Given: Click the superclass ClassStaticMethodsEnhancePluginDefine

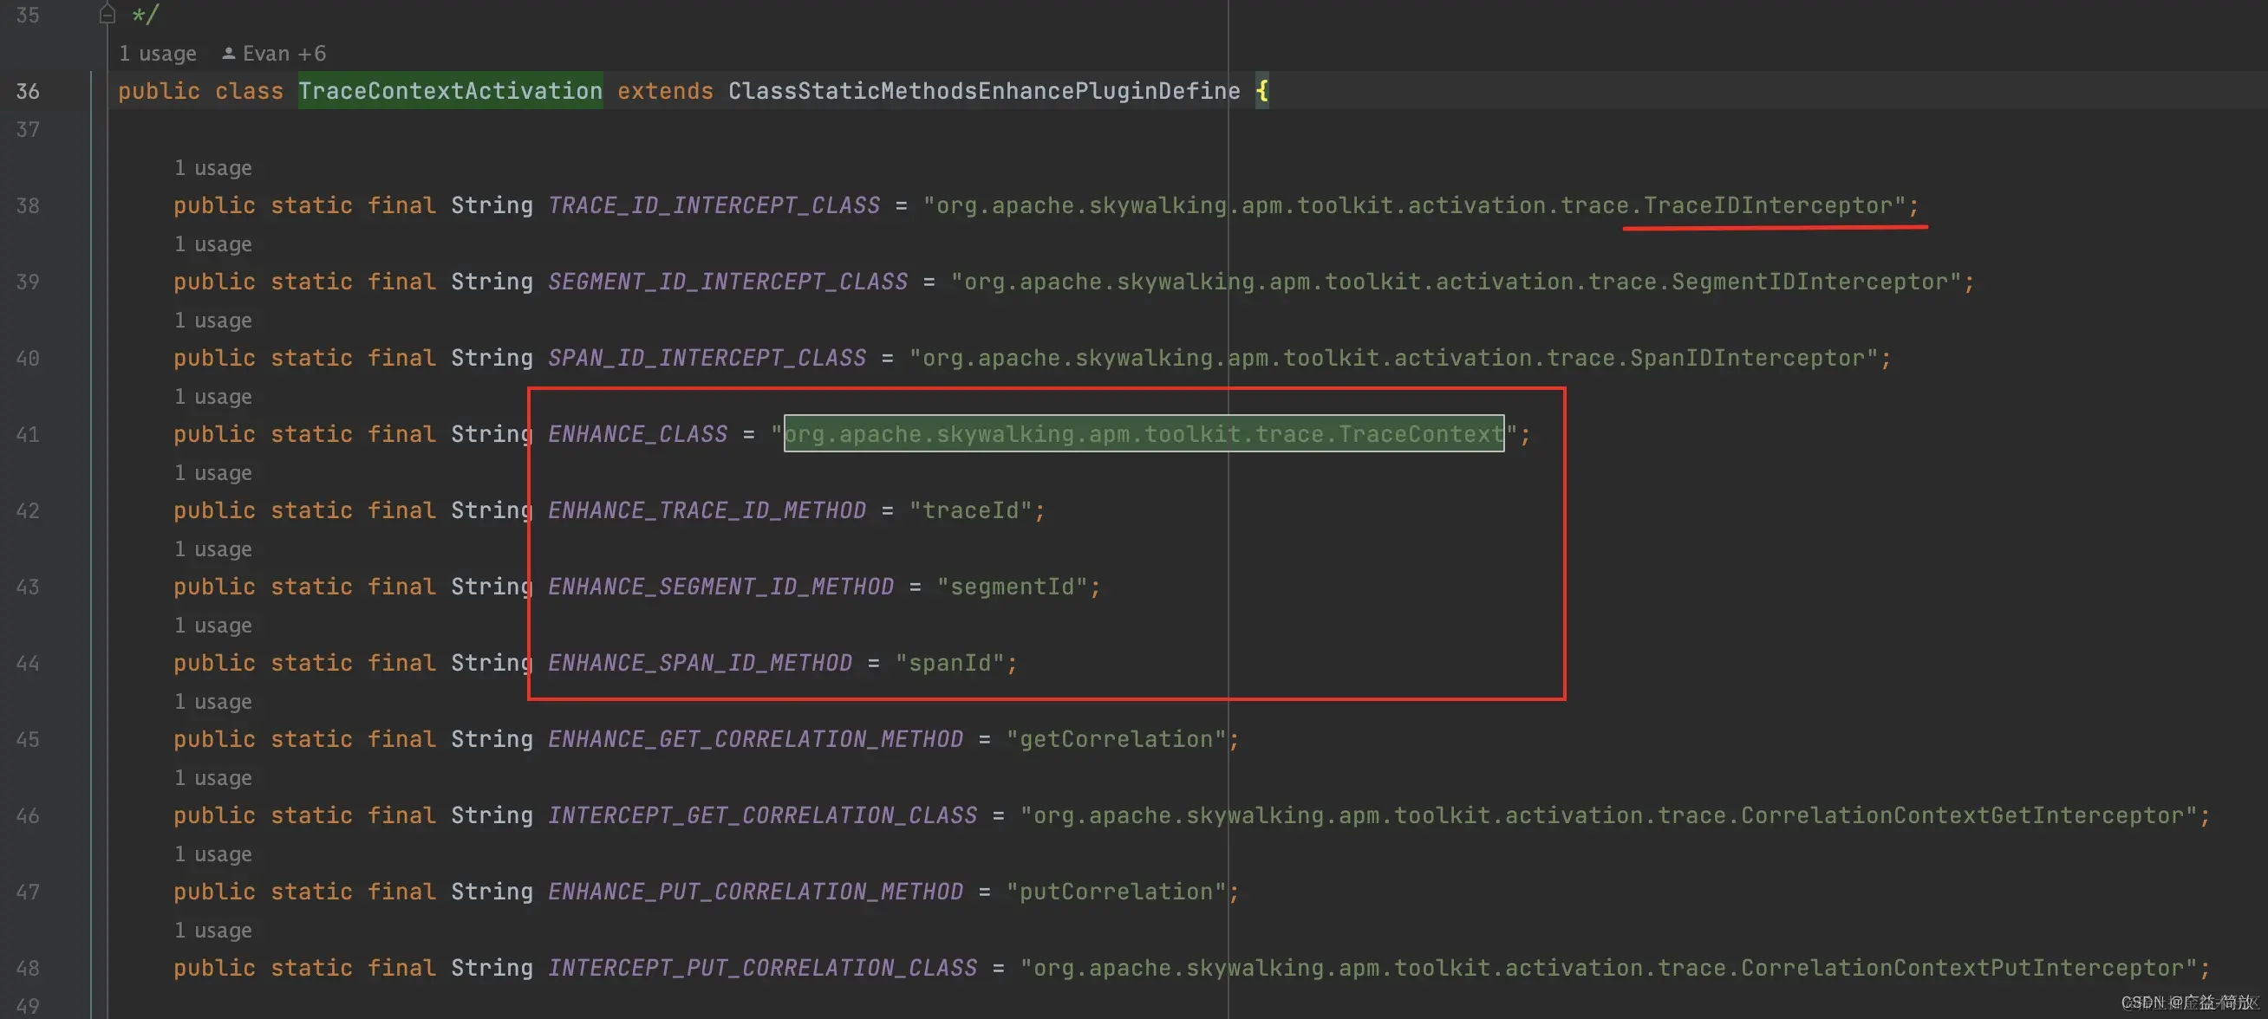Looking at the screenshot, I should click(983, 91).
